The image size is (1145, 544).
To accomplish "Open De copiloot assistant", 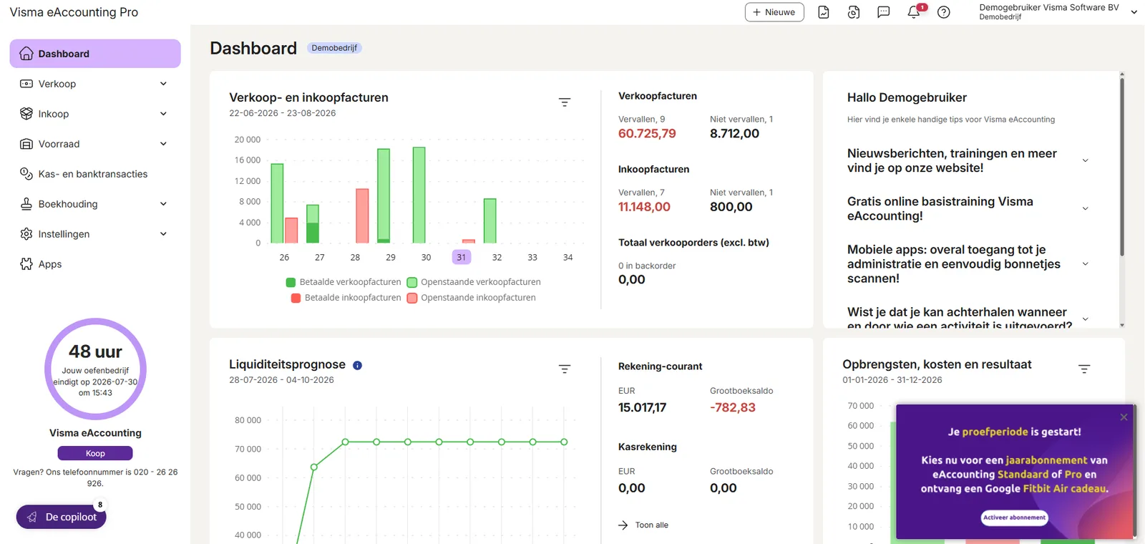I will (x=62, y=517).
